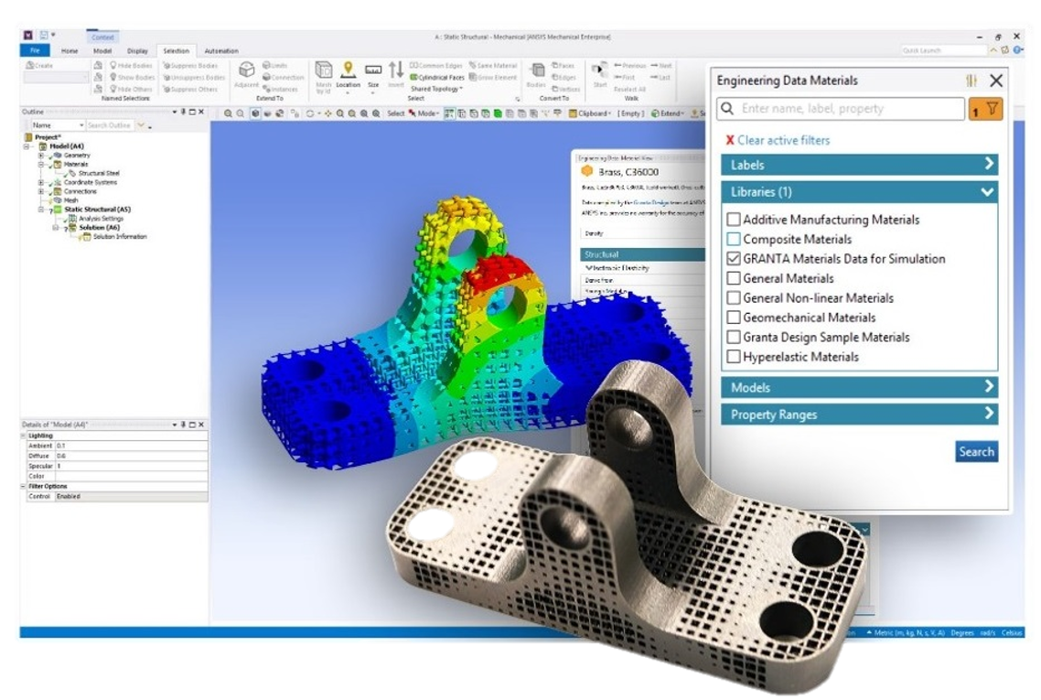
Task: Click the Bodies convert-to icon
Action: tap(536, 70)
